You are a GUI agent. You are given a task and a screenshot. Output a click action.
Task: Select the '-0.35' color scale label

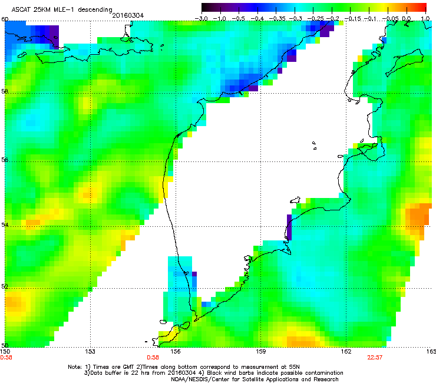click(277, 18)
